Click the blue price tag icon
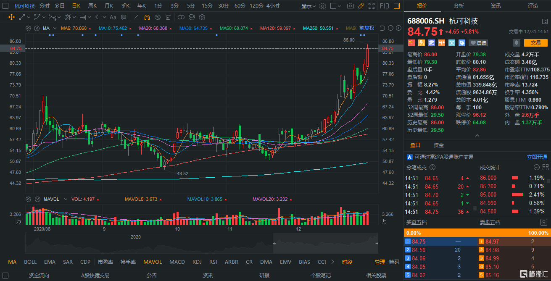The height and width of the screenshot is (281, 551). tap(461, 43)
